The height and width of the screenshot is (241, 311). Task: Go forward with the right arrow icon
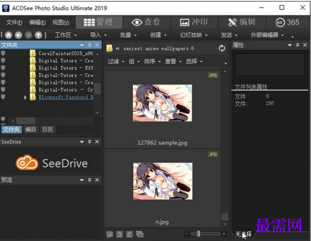(28, 35)
